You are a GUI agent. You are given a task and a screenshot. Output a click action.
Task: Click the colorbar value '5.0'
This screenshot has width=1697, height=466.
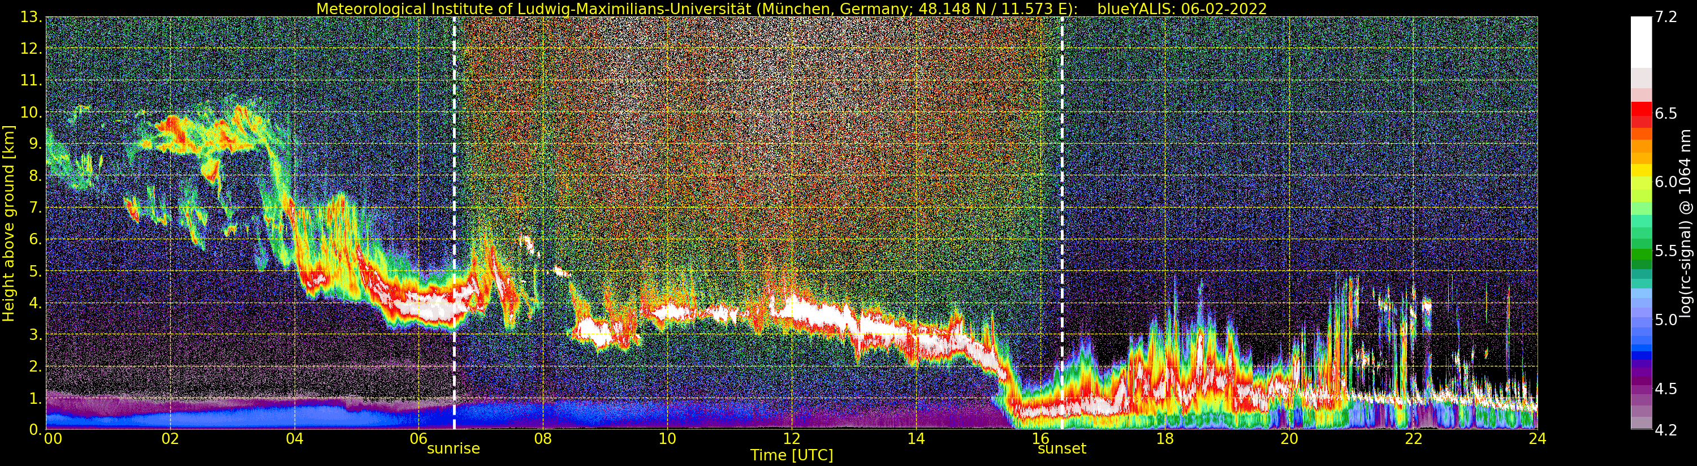(1666, 320)
